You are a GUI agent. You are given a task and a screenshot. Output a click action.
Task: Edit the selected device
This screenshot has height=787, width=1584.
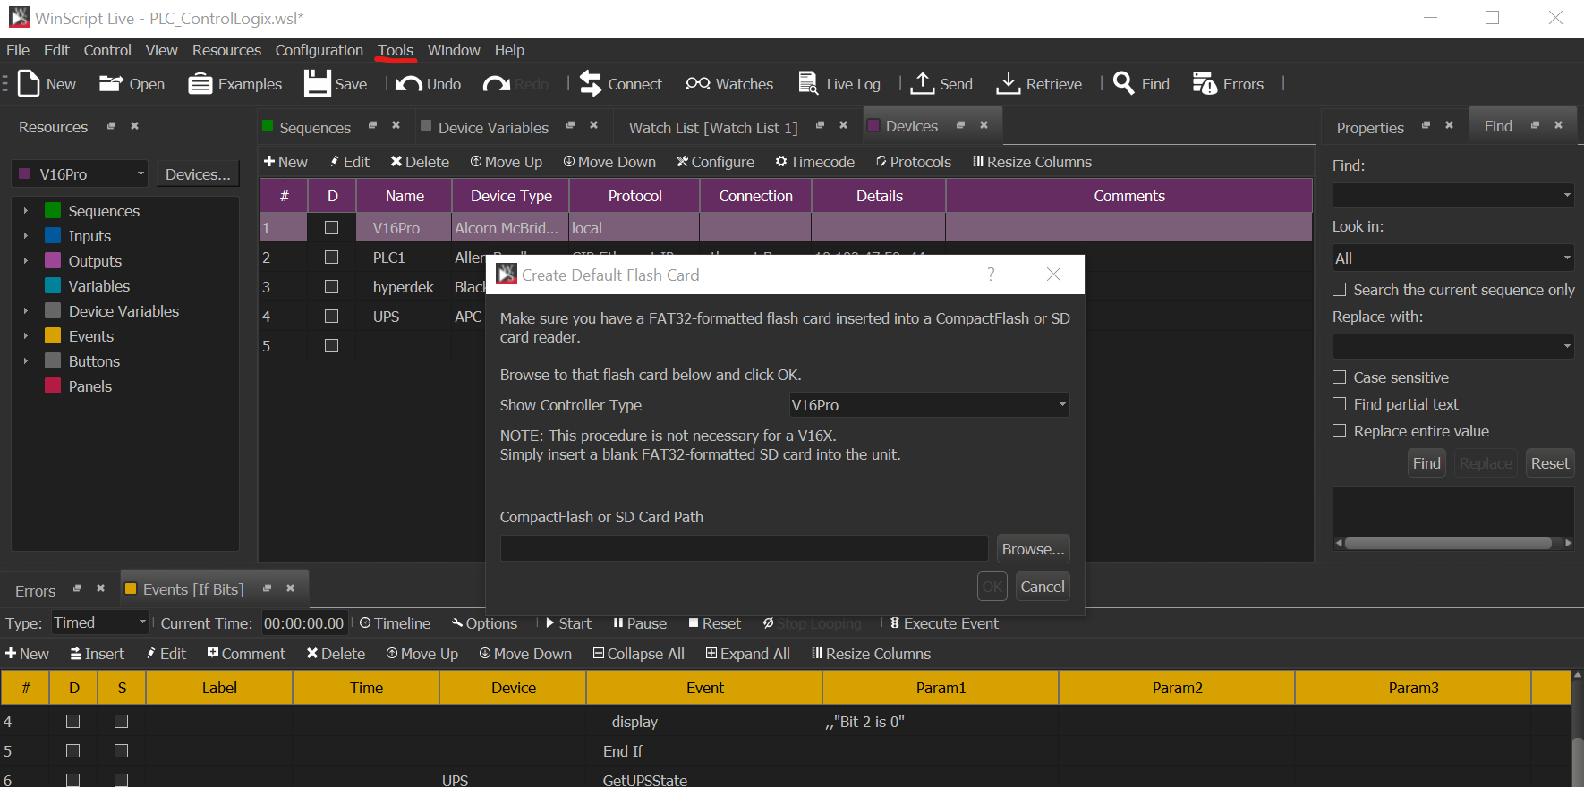(350, 162)
